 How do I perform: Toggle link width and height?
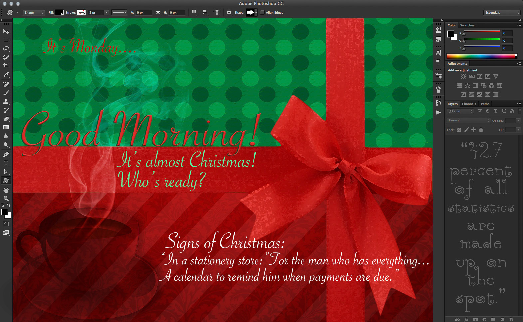click(158, 13)
